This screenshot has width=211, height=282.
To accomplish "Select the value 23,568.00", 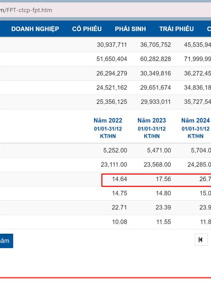I will (x=157, y=164).
